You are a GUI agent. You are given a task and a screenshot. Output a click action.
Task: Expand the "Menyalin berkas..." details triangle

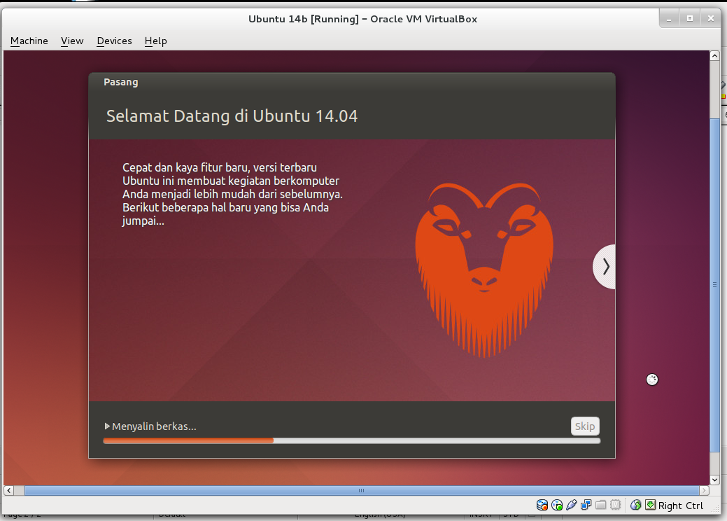click(x=108, y=426)
